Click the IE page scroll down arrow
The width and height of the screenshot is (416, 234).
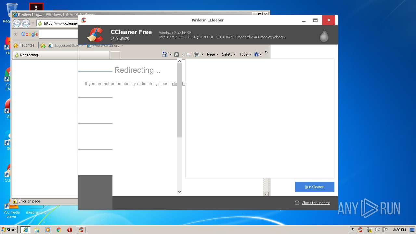point(266,194)
